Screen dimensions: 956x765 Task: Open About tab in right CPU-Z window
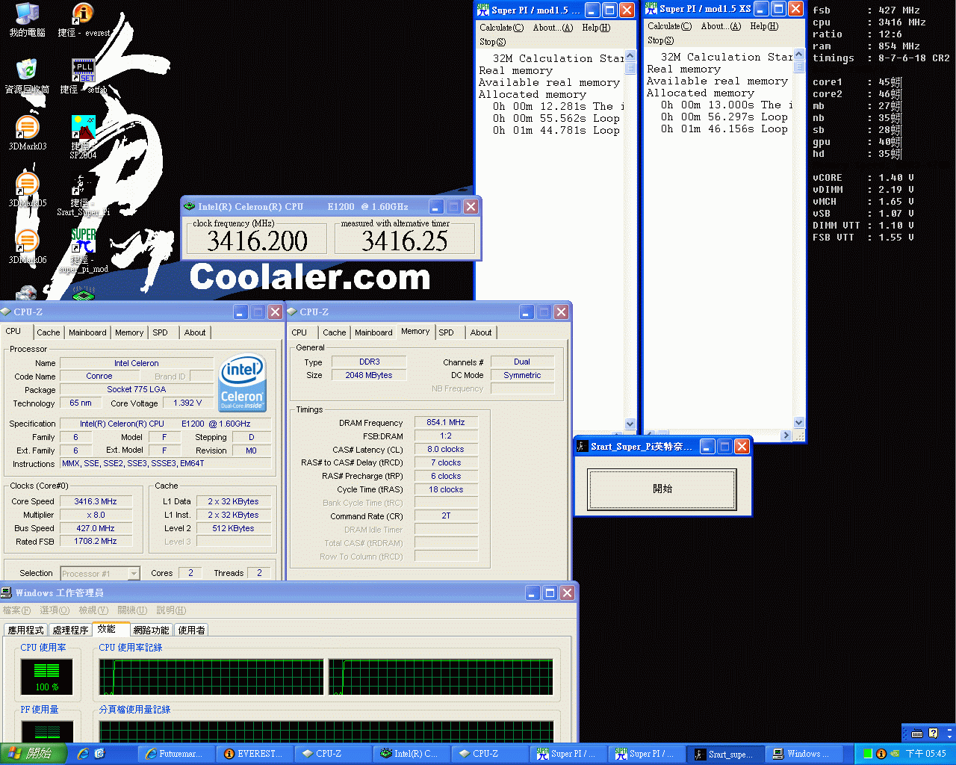point(481,332)
